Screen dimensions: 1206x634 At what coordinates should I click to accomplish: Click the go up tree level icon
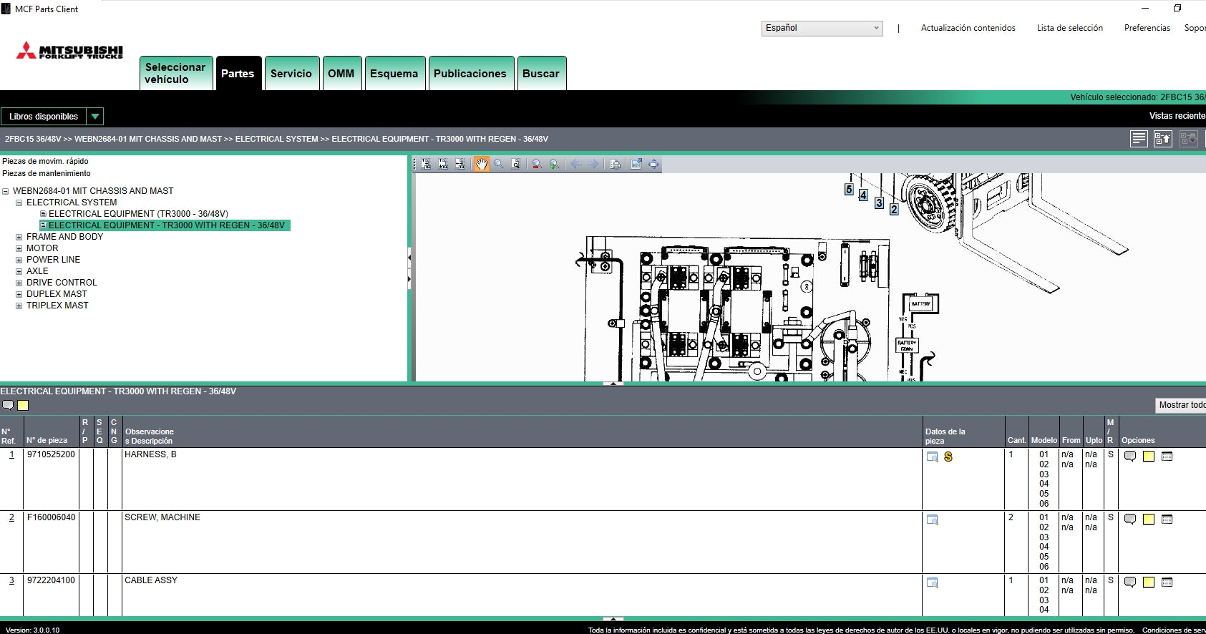coord(1163,139)
